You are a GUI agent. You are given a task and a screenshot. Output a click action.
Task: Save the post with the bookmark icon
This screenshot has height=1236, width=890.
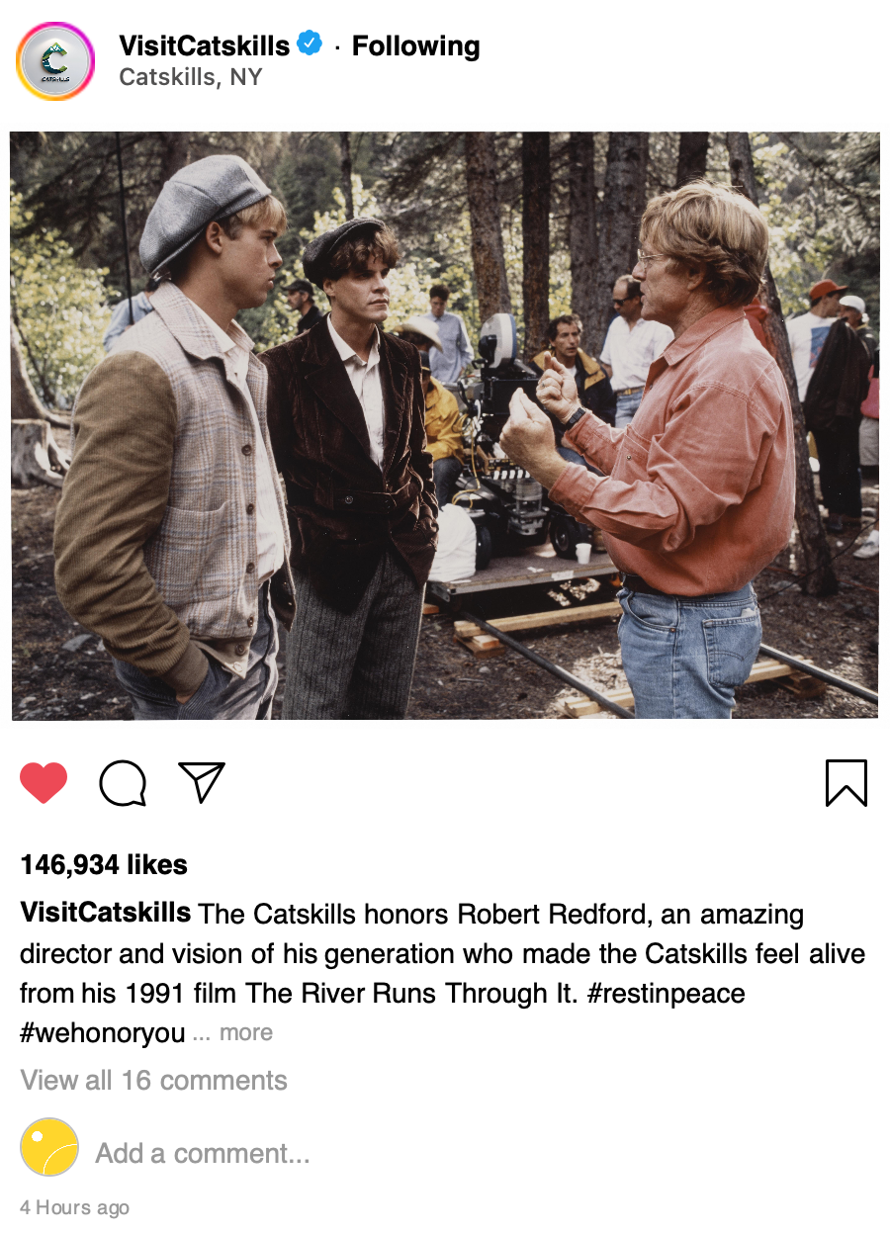tap(845, 783)
